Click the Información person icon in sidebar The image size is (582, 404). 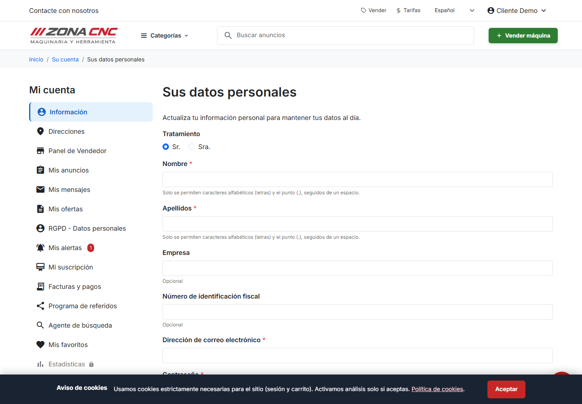[x=41, y=112]
